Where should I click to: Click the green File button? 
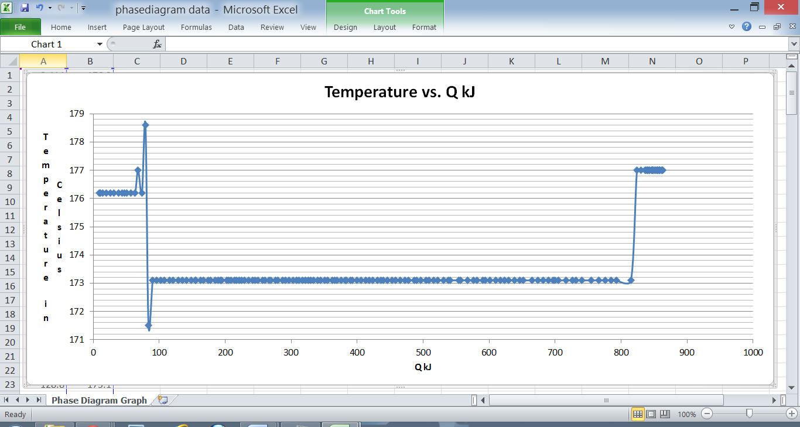coord(20,27)
